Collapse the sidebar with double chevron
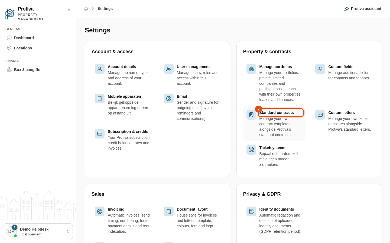The image size is (390, 243). click(69, 10)
